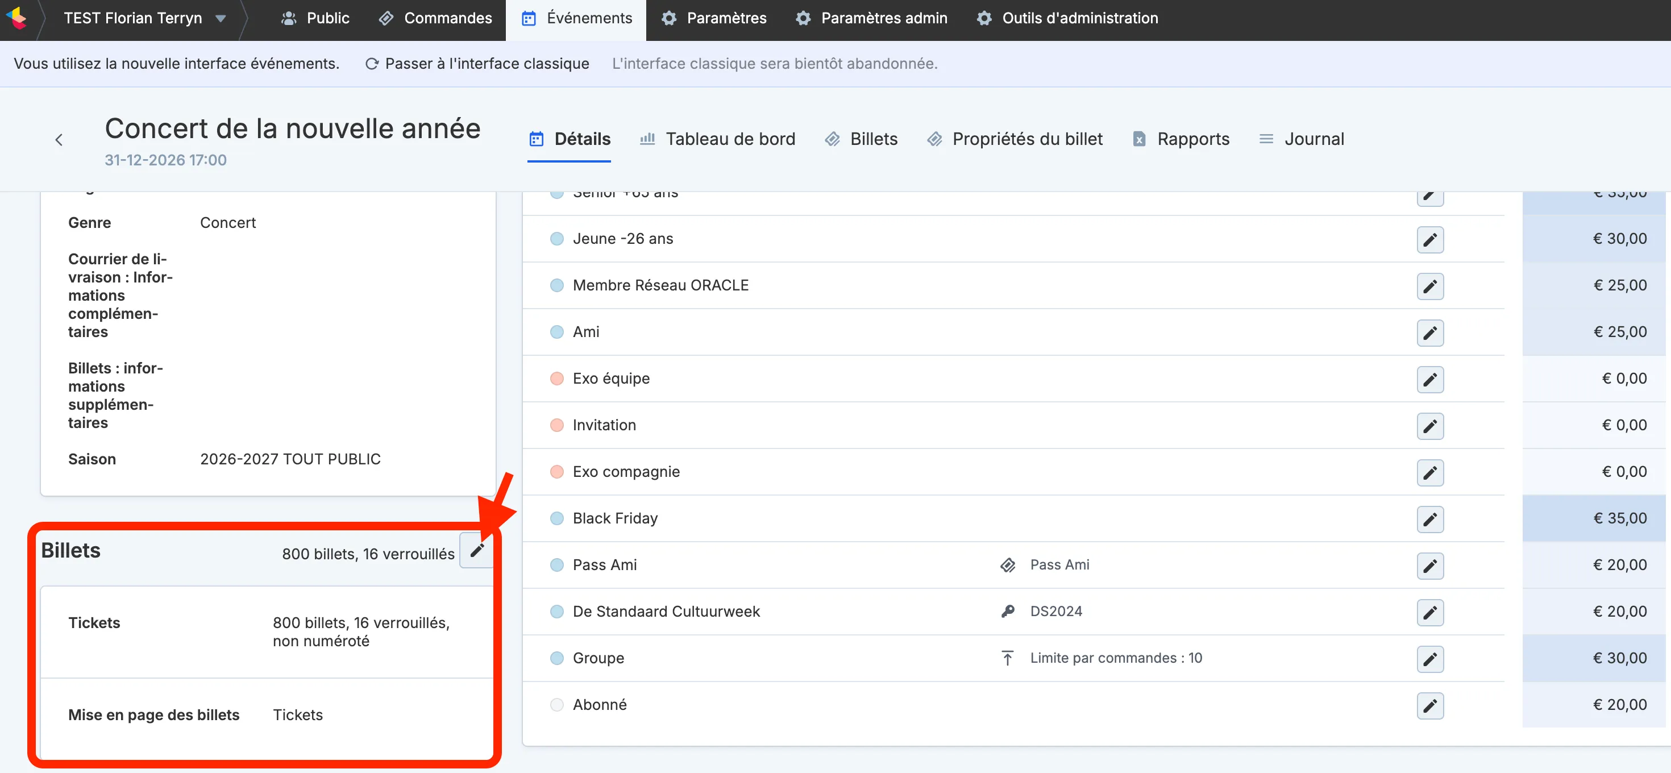
Task: Click pencil icon for Ami row
Action: pos(1429,333)
